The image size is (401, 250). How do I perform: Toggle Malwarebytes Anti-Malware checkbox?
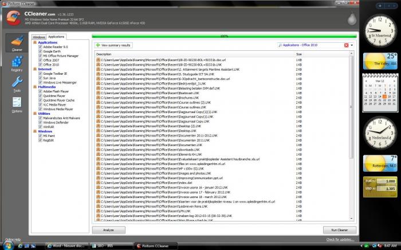40,118
